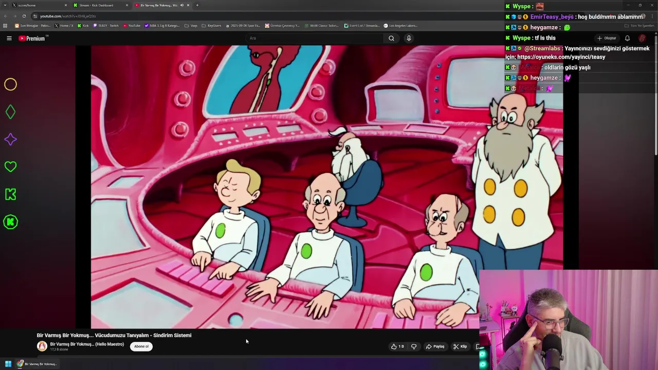Focus the YouTube search box Ara
The width and height of the screenshot is (658, 370).
(314, 38)
